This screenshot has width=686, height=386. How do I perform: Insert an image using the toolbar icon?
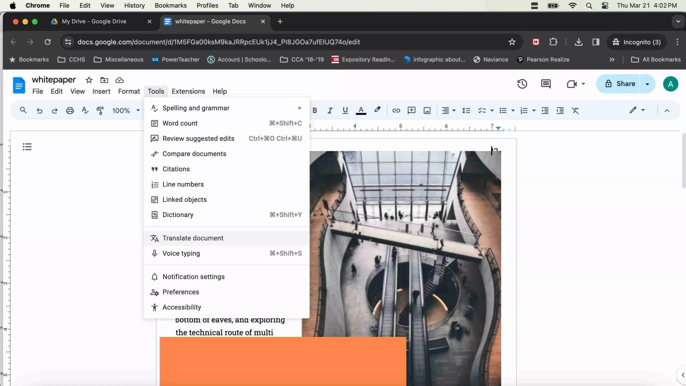pyautogui.click(x=427, y=110)
